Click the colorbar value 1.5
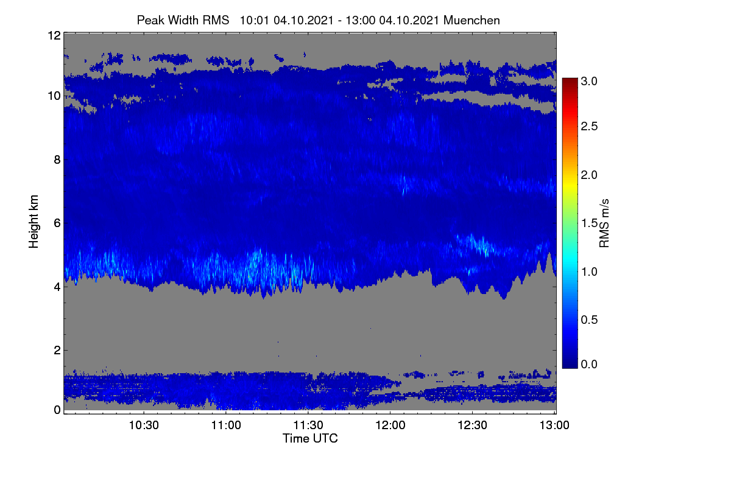 coord(588,223)
